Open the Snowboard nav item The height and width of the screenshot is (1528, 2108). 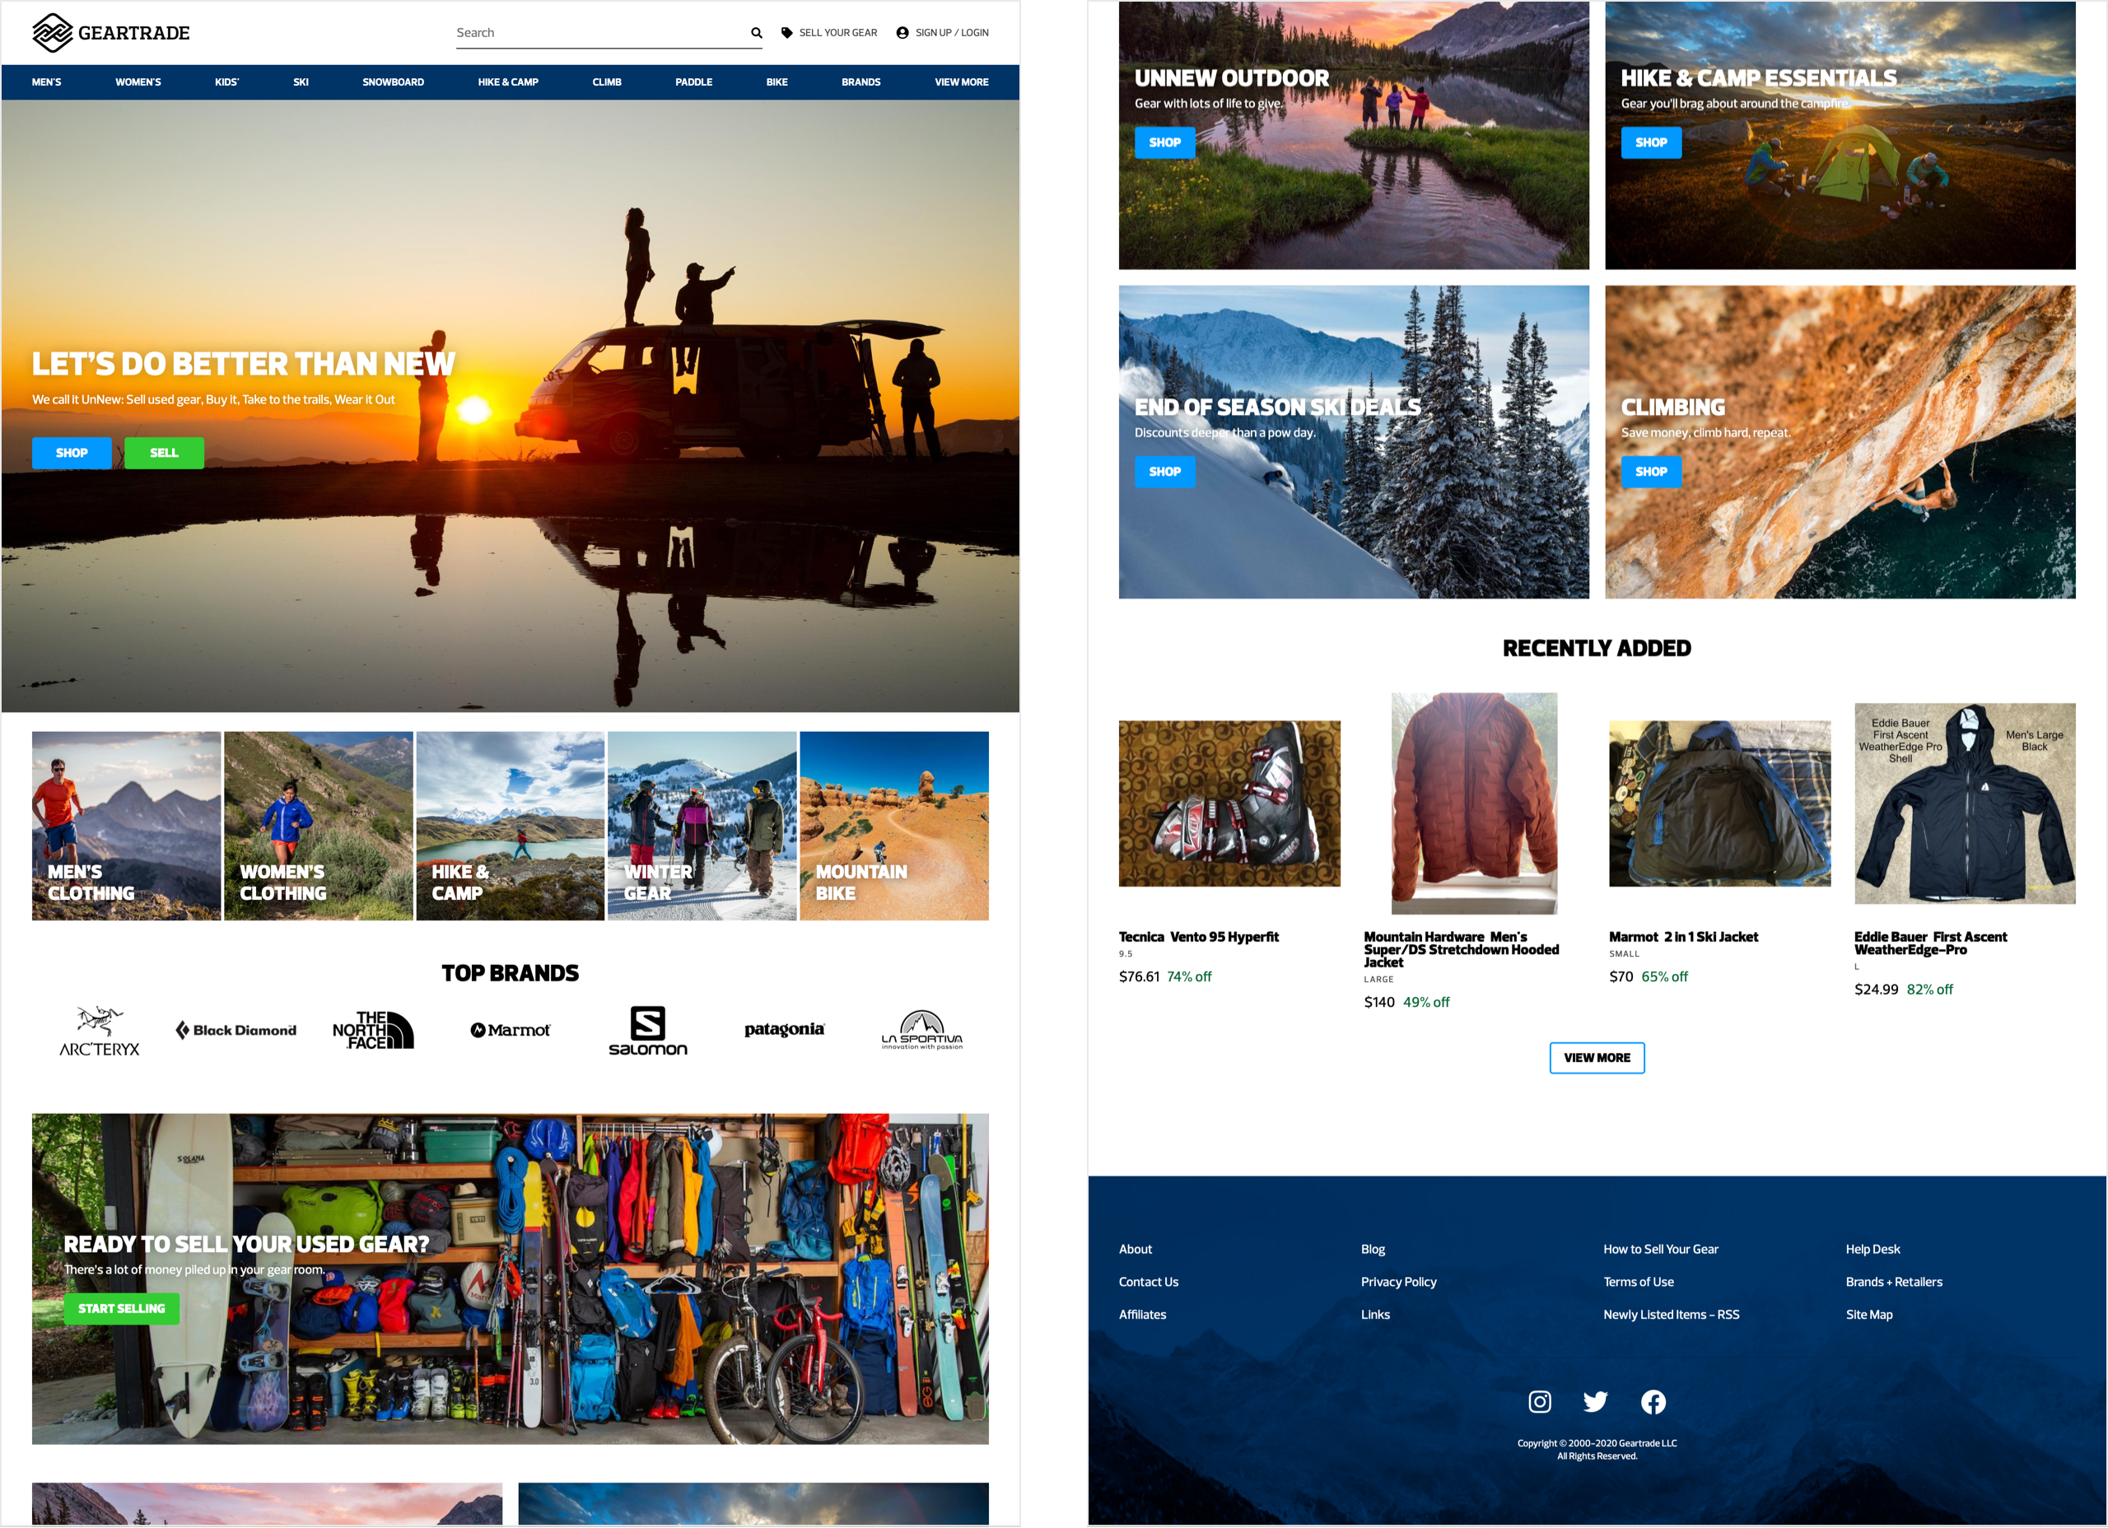(x=392, y=82)
